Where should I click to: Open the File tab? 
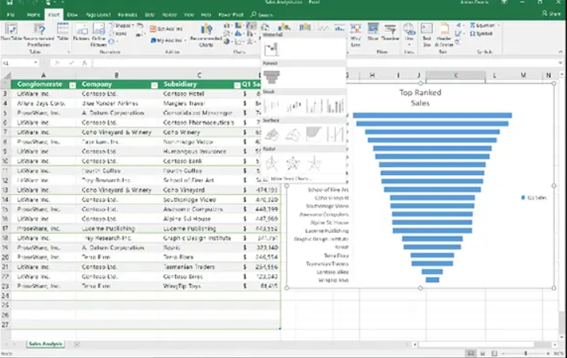tap(10, 15)
